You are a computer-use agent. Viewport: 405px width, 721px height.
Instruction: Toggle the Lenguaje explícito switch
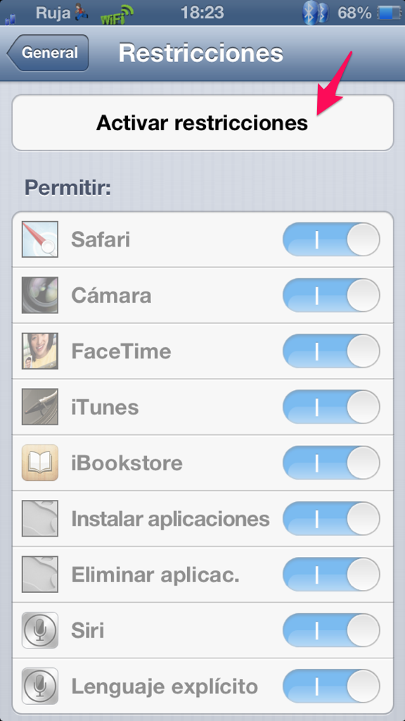(x=331, y=686)
